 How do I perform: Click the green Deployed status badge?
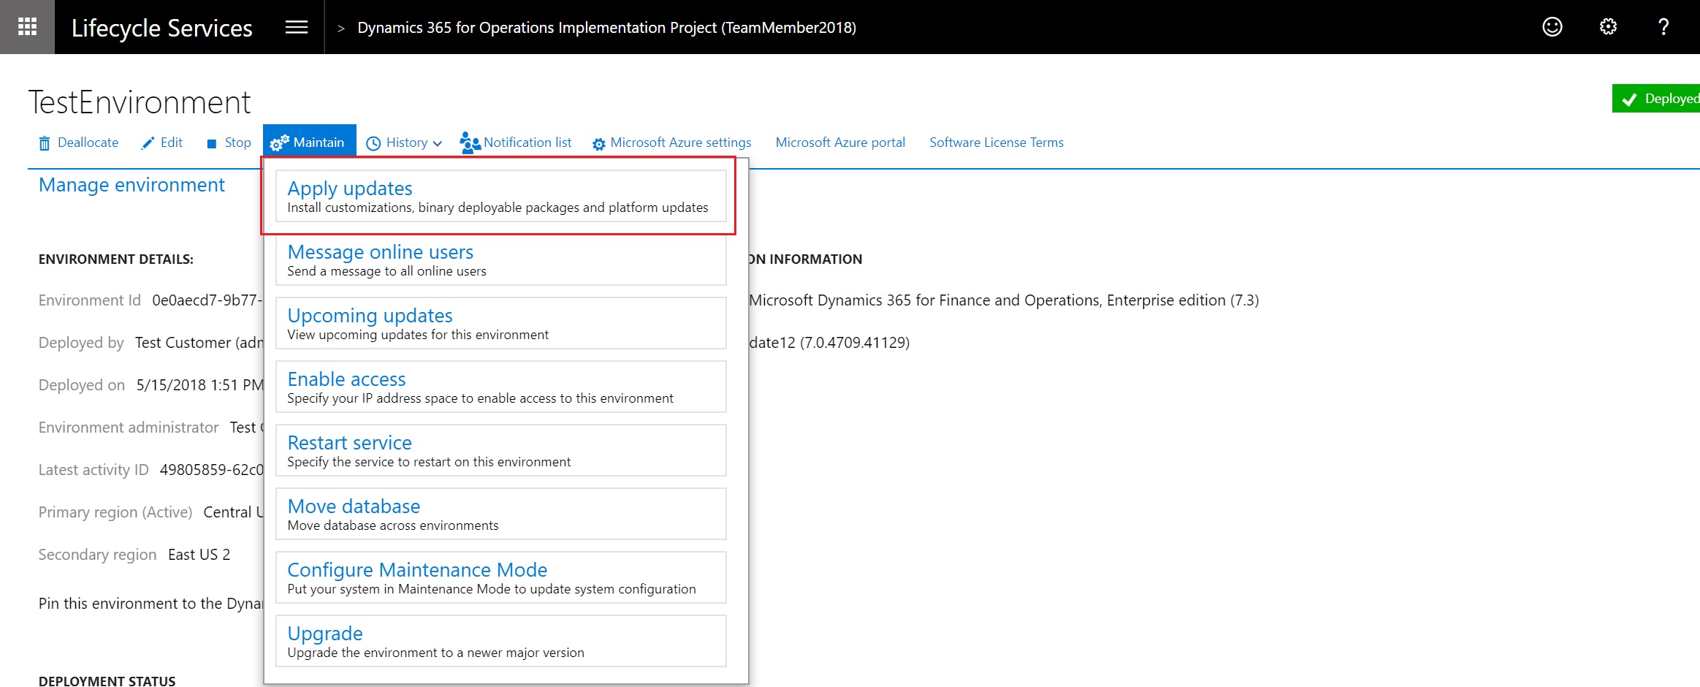coord(1658,97)
